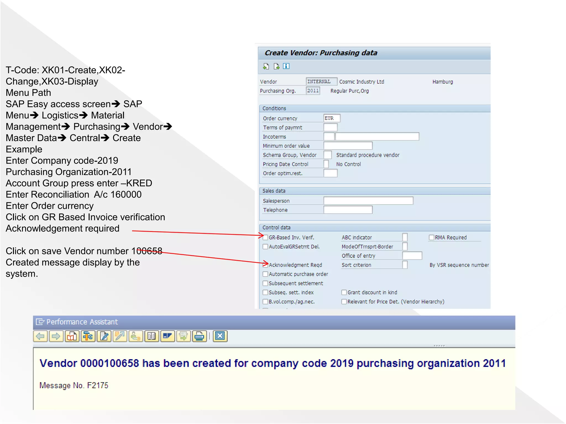
Task: Click the Minimum order value field
Action: point(348,145)
